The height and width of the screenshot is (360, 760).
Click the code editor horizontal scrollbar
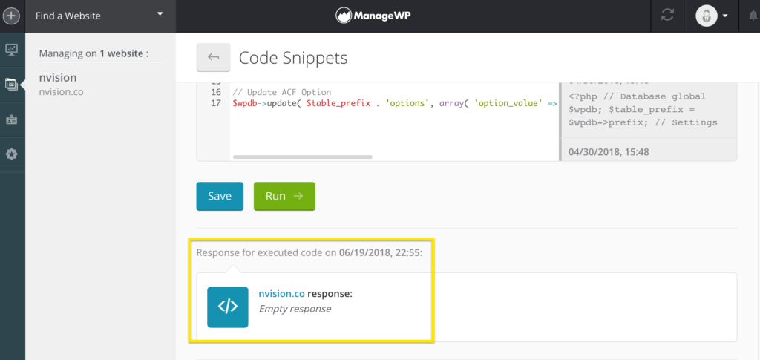[x=303, y=157]
